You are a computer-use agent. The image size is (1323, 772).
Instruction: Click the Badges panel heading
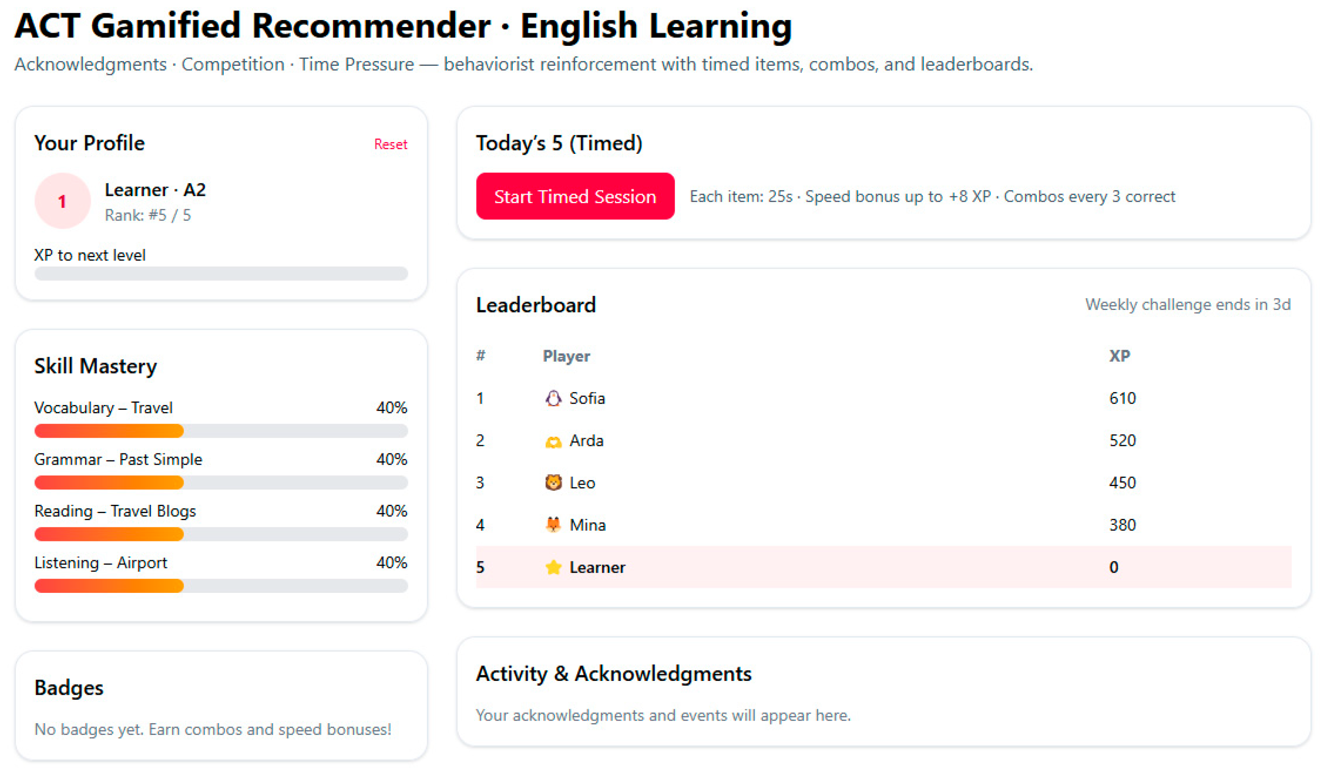[69, 687]
